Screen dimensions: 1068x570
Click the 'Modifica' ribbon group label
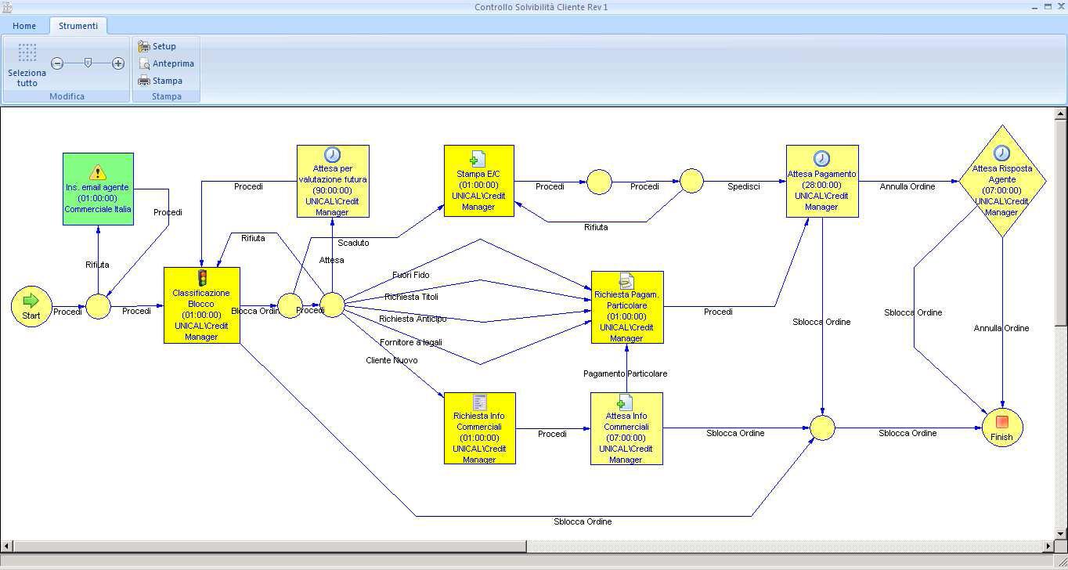[x=67, y=96]
